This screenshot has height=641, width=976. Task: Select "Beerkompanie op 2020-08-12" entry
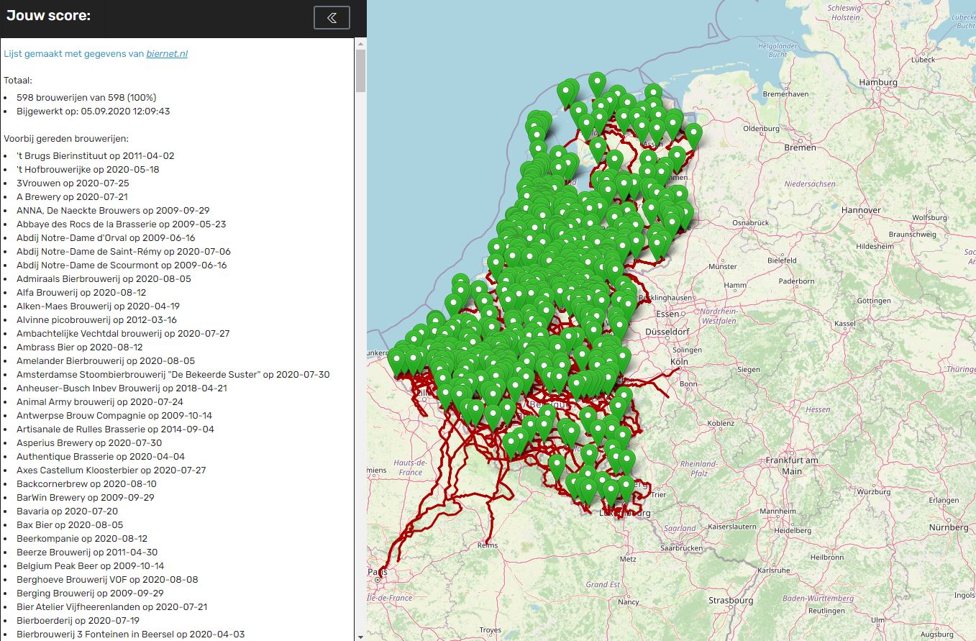(x=82, y=539)
